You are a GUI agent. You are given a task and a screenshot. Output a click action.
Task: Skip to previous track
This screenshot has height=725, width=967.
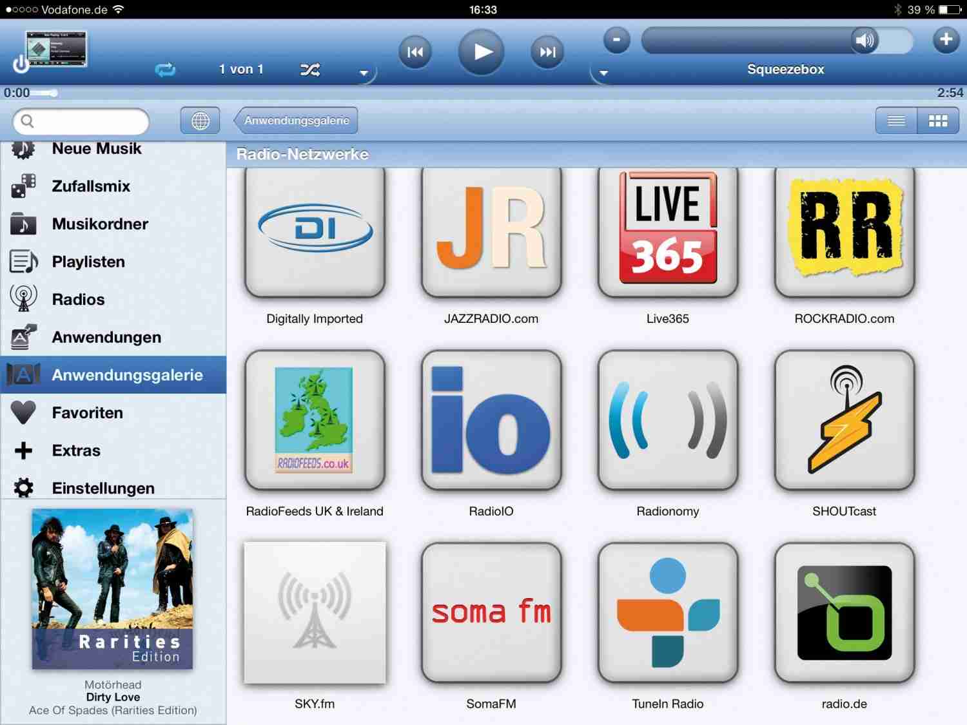pos(415,52)
